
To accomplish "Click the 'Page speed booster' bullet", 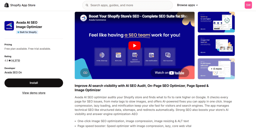I will click(x=134, y=126).
